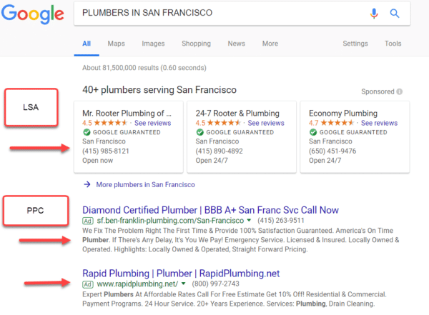Image resolution: width=429 pixels, height=315 pixels.
Task: Open the Economy Plumbing card title
Action: (343, 113)
